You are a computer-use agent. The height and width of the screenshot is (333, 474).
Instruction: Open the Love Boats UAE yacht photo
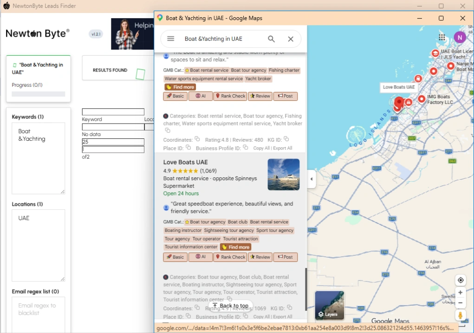pos(284,175)
